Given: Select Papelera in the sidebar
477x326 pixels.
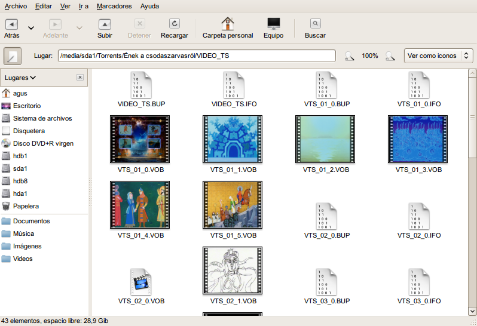Looking at the screenshot, I should pyautogui.click(x=26, y=206).
